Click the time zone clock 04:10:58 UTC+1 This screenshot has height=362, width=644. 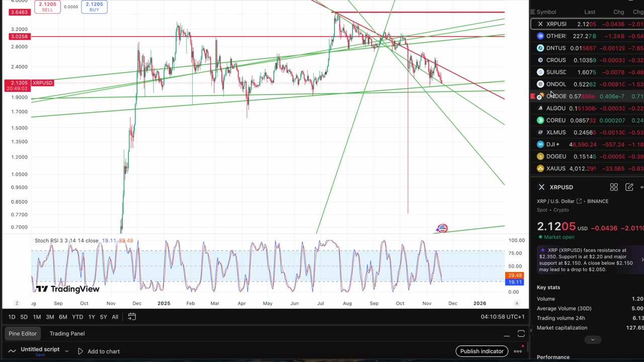tap(502, 317)
